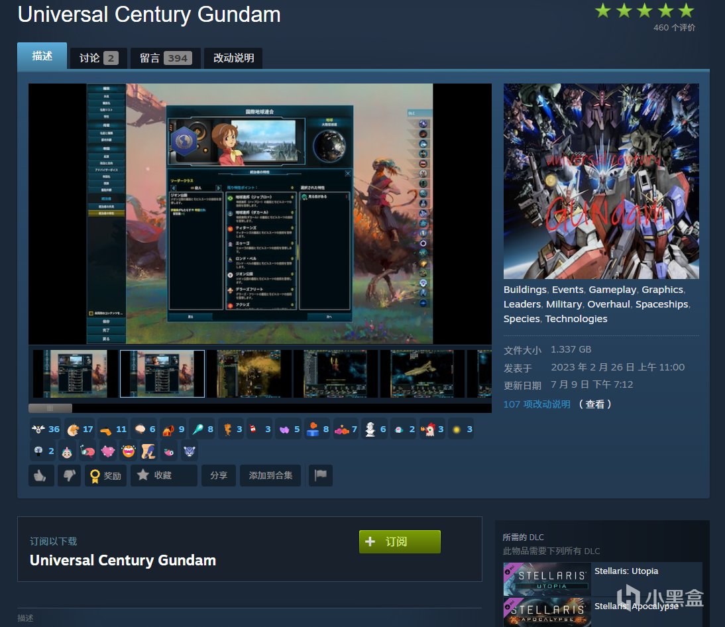
Task: Select the fourth dark space thumbnail
Action: pyautogui.click(x=336, y=374)
